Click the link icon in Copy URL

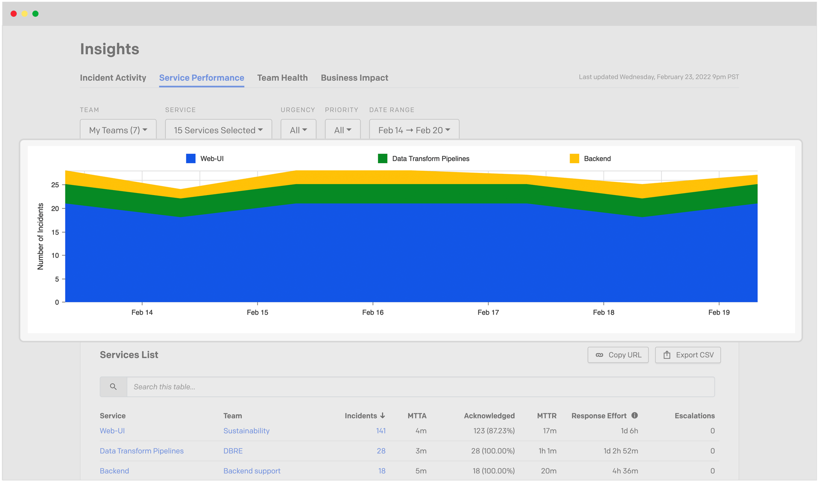pos(600,355)
